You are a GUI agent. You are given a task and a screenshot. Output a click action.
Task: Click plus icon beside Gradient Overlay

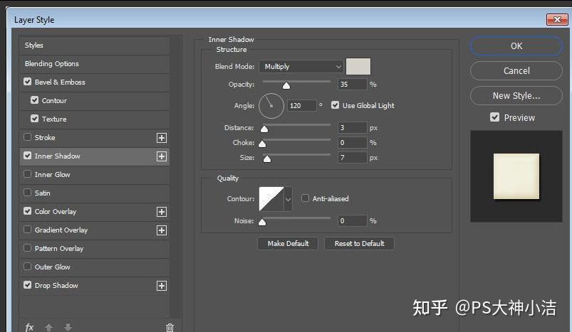[162, 230]
